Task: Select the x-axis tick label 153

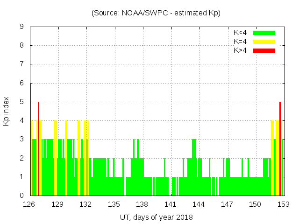Action: pos(283,204)
